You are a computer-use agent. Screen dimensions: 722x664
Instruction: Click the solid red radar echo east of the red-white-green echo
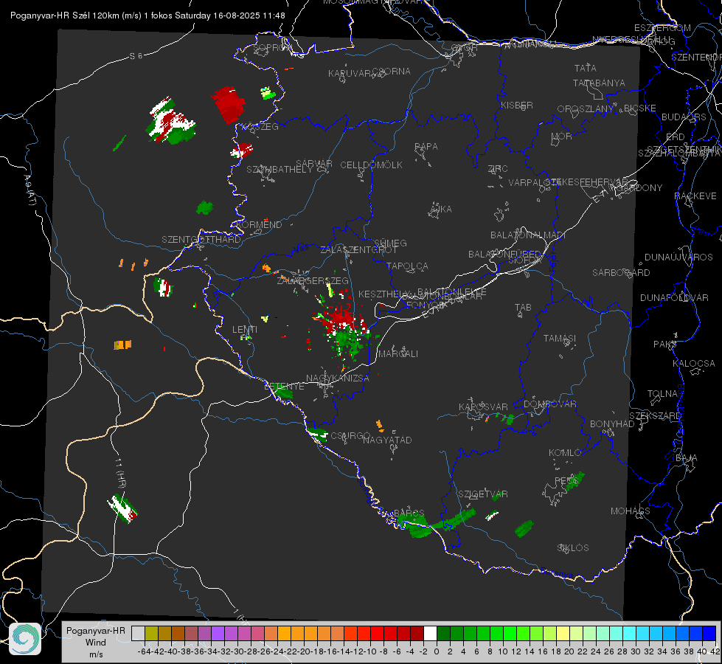click(229, 105)
